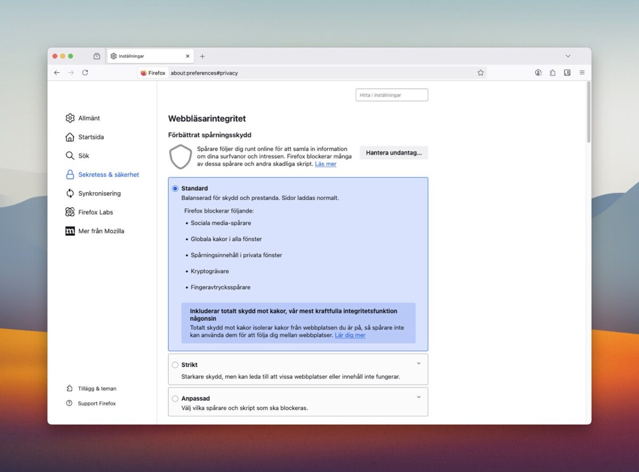Open the Lär dig mer link

[350, 335]
